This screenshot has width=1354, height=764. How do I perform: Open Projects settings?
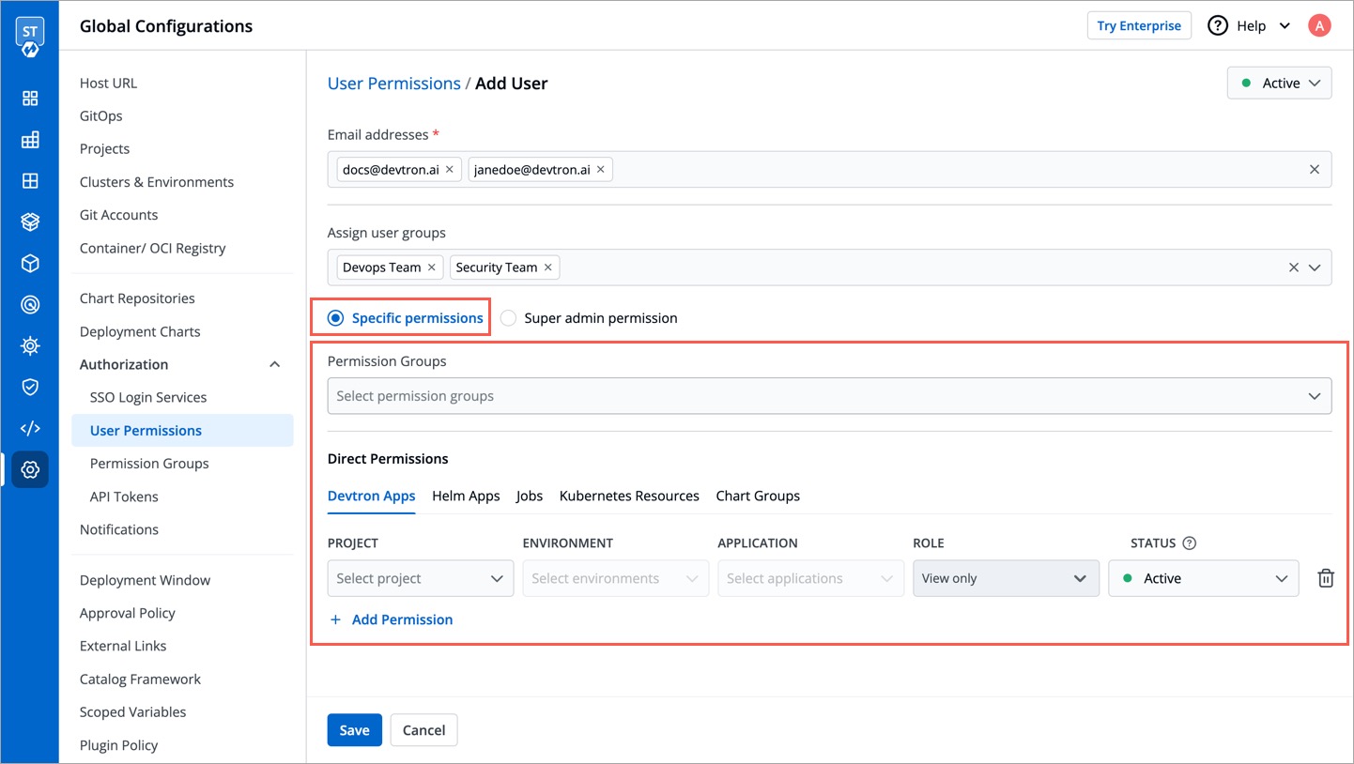click(104, 148)
